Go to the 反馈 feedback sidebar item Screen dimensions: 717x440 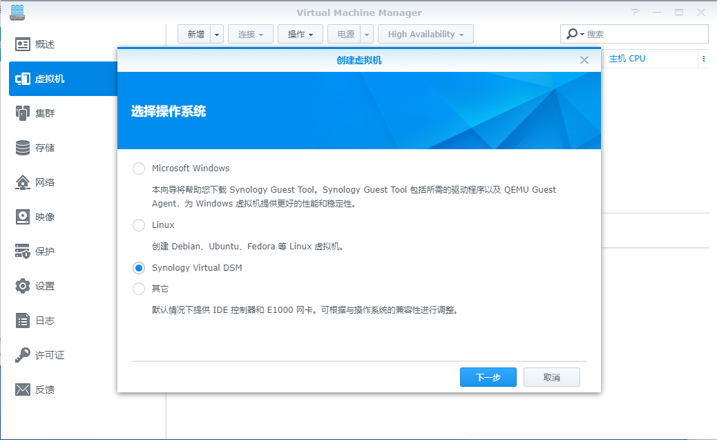[x=45, y=390]
